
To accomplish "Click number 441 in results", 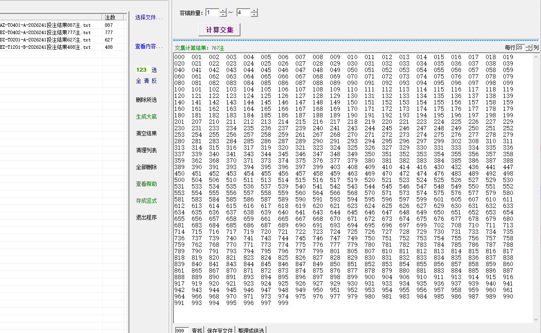I will pyautogui.click(x=491, y=167).
